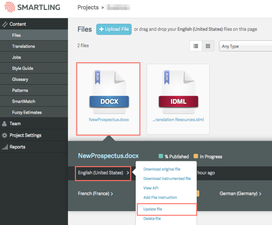The image size is (272, 225).
Task: Click the NewProspectus.docx panel heading
Action: [108, 156]
